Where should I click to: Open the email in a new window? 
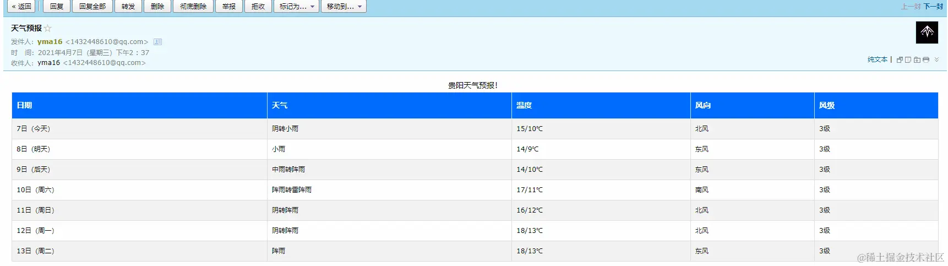click(x=900, y=59)
